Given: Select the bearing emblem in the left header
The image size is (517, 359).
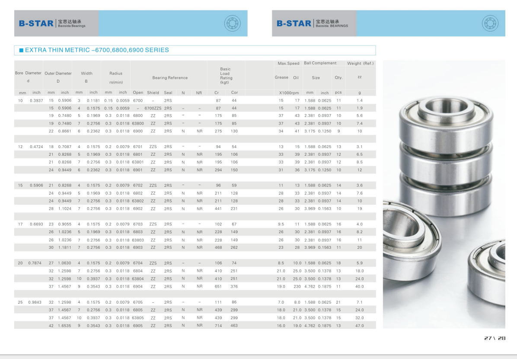Looking at the screenshot, I should point(233,23).
